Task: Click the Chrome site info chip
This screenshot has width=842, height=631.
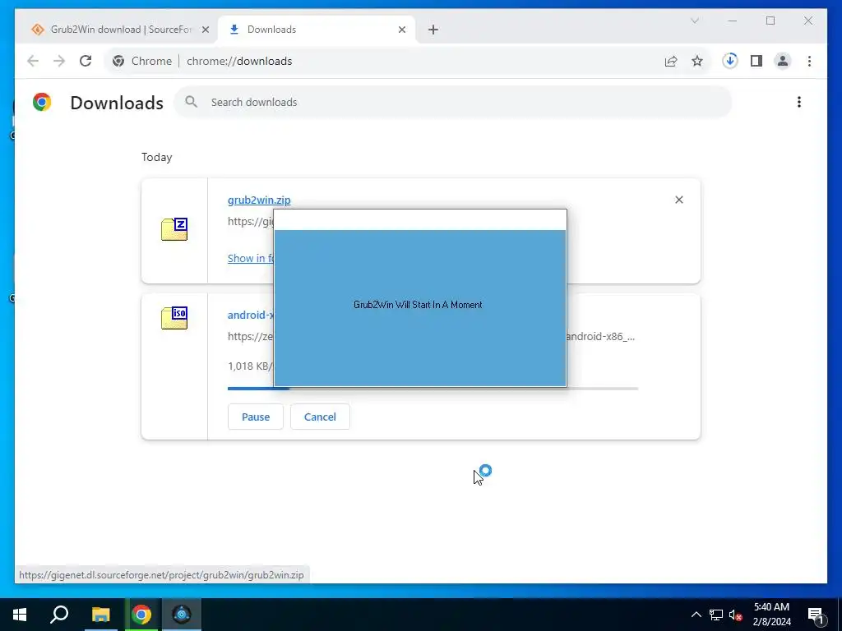Action: 141,61
